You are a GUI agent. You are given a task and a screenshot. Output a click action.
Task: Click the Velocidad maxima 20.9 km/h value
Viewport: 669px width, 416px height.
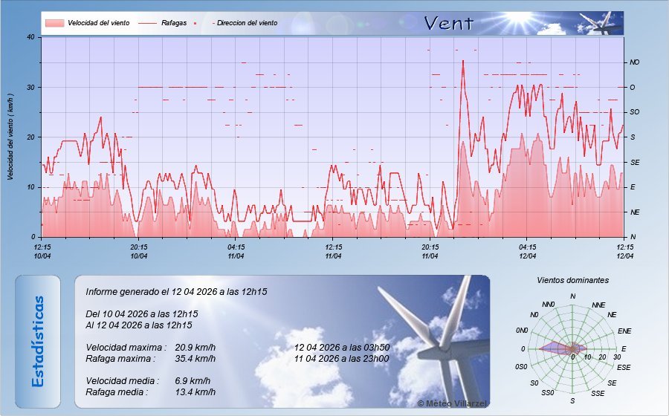pyautogui.click(x=195, y=347)
